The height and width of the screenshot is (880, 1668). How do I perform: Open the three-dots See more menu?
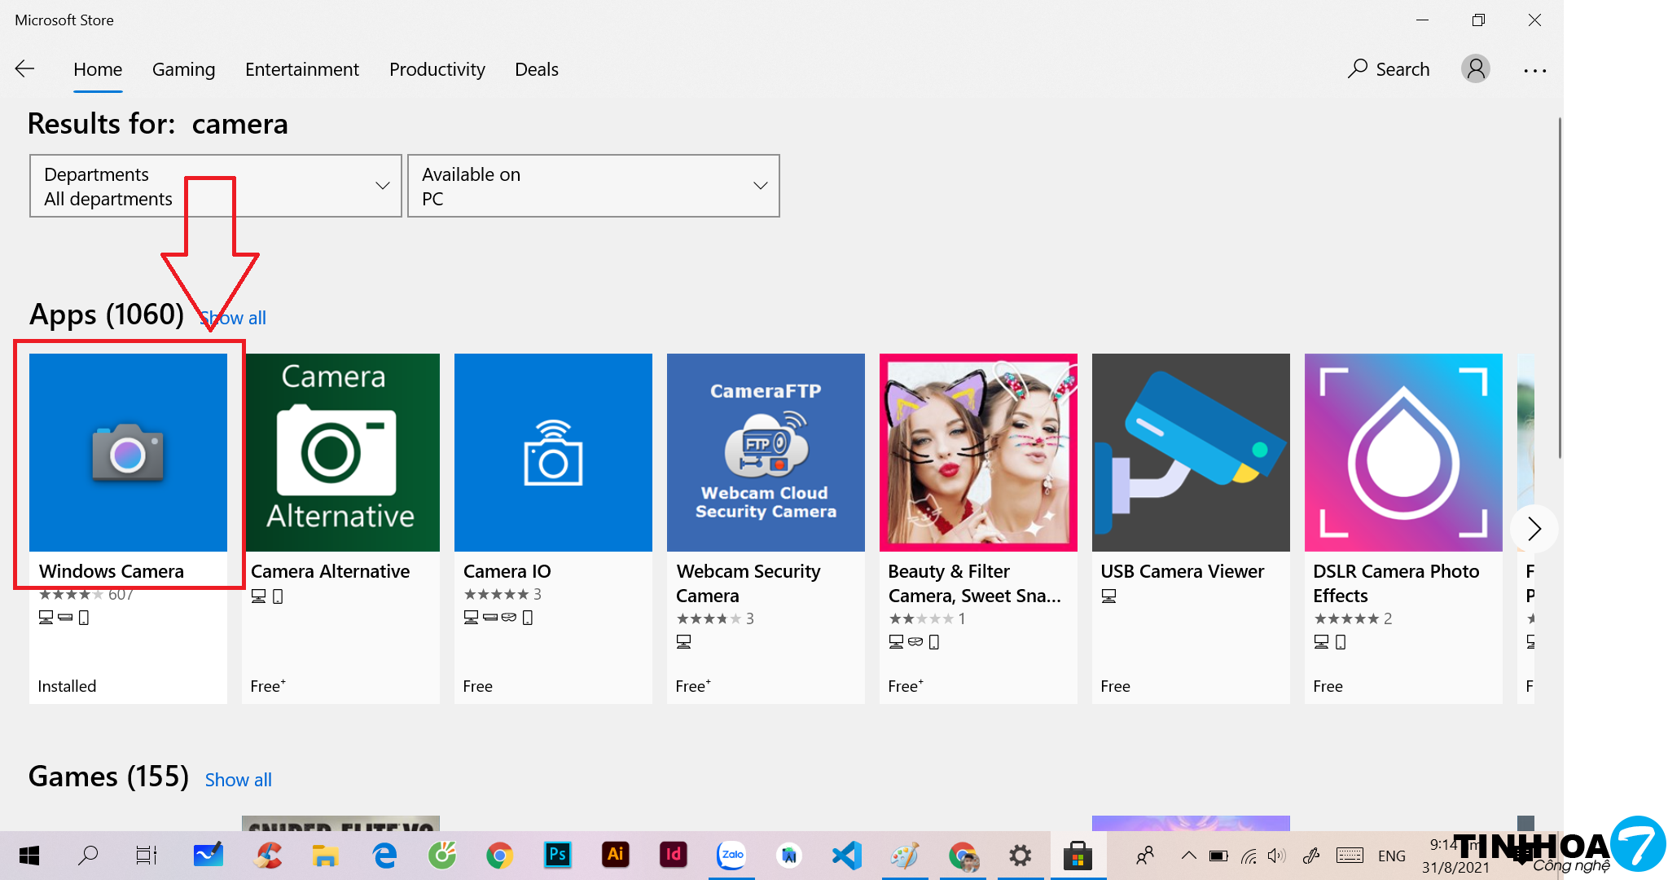pyautogui.click(x=1534, y=70)
